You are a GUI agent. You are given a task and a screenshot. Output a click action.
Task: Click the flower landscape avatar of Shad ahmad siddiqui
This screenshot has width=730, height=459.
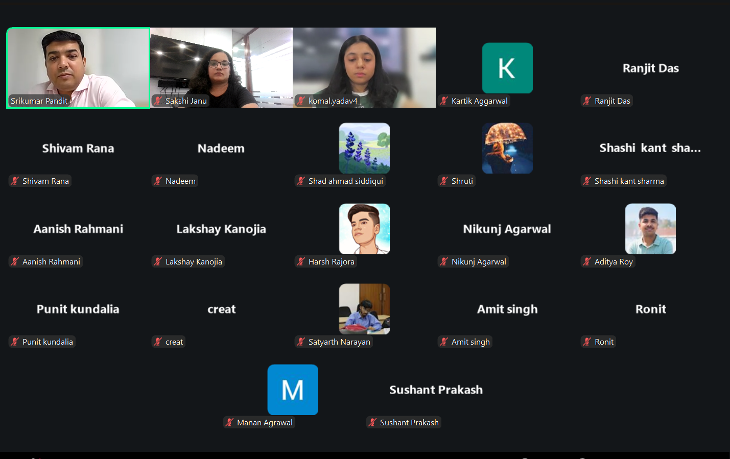[x=364, y=148]
